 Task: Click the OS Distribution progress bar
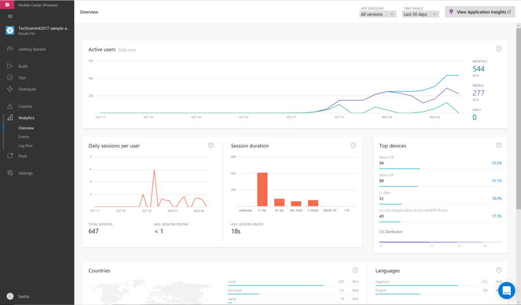tap(440, 242)
